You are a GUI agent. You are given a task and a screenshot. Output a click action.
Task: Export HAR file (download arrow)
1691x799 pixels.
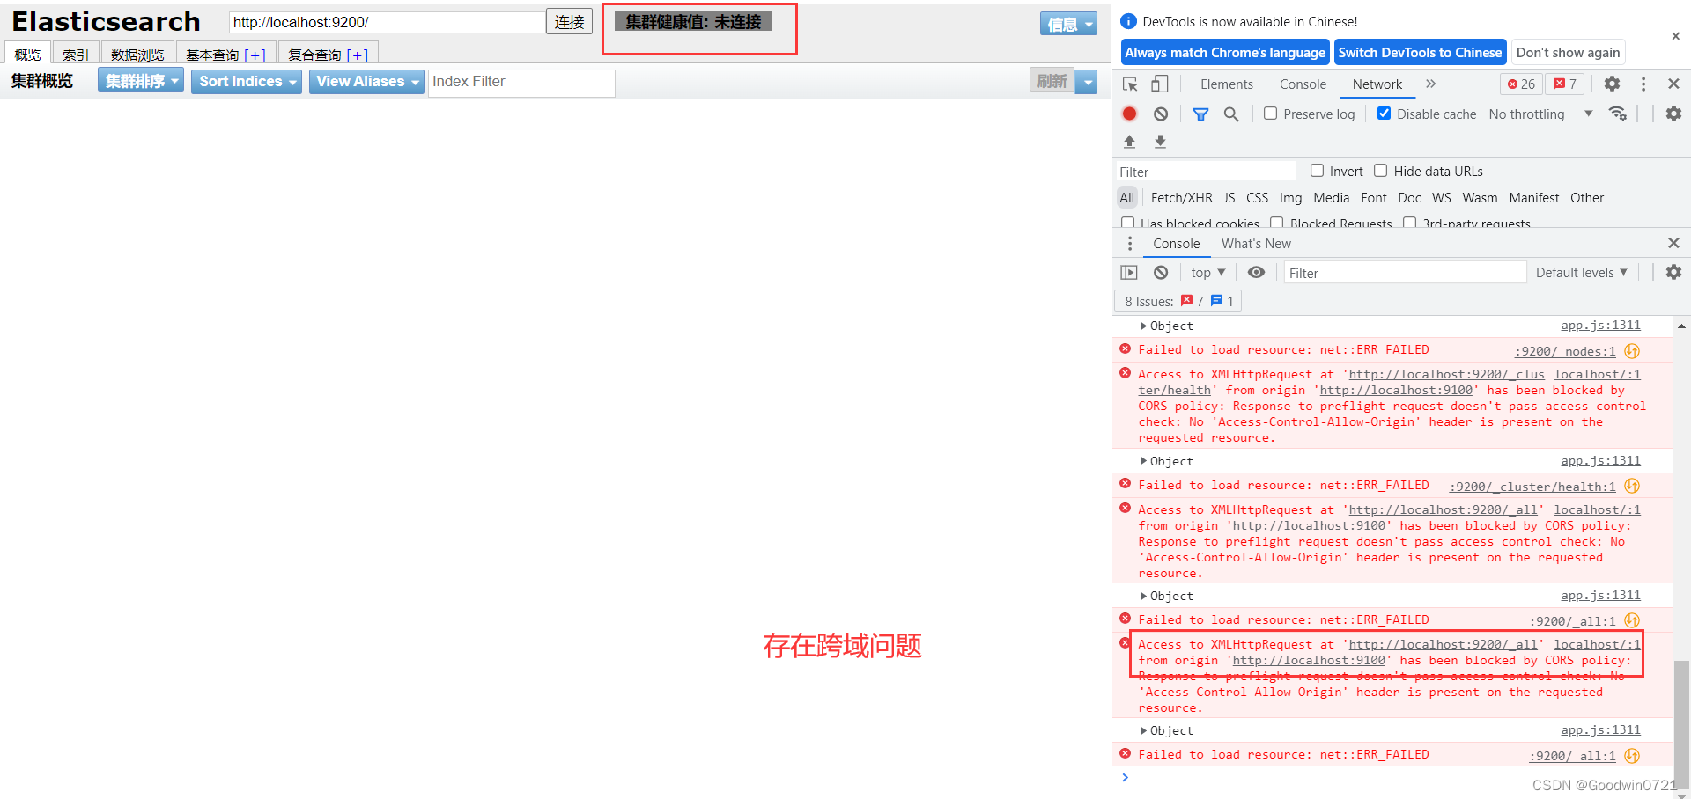(1160, 141)
